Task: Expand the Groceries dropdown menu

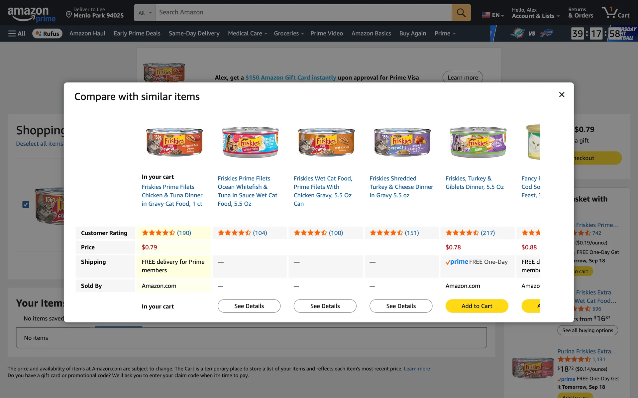Action: 288,33
